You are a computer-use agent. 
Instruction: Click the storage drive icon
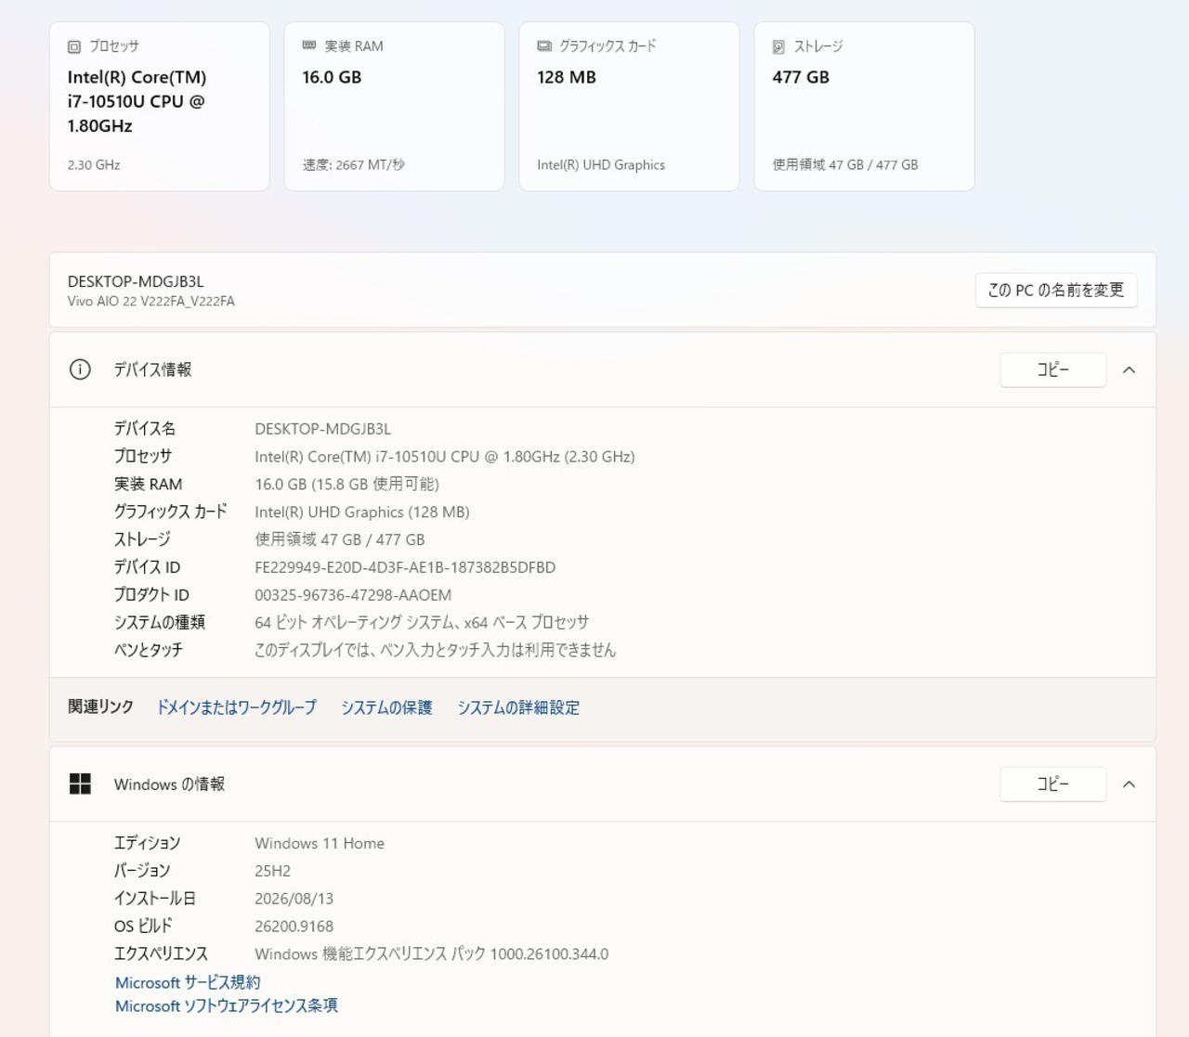click(x=778, y=46)
